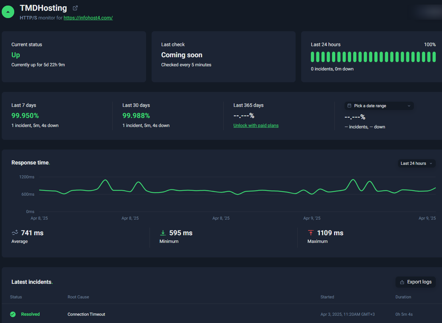Click 0 incidents, 0m down text

[332, 69]
